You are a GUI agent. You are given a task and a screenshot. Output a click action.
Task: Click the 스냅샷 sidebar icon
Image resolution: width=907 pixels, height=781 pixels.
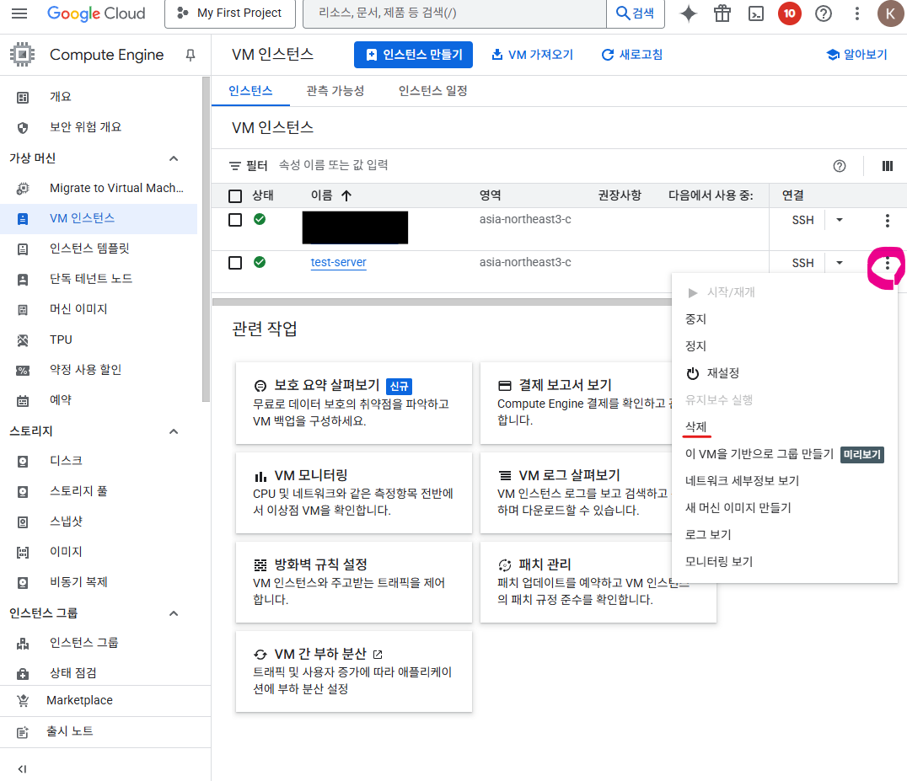point(23,522)
